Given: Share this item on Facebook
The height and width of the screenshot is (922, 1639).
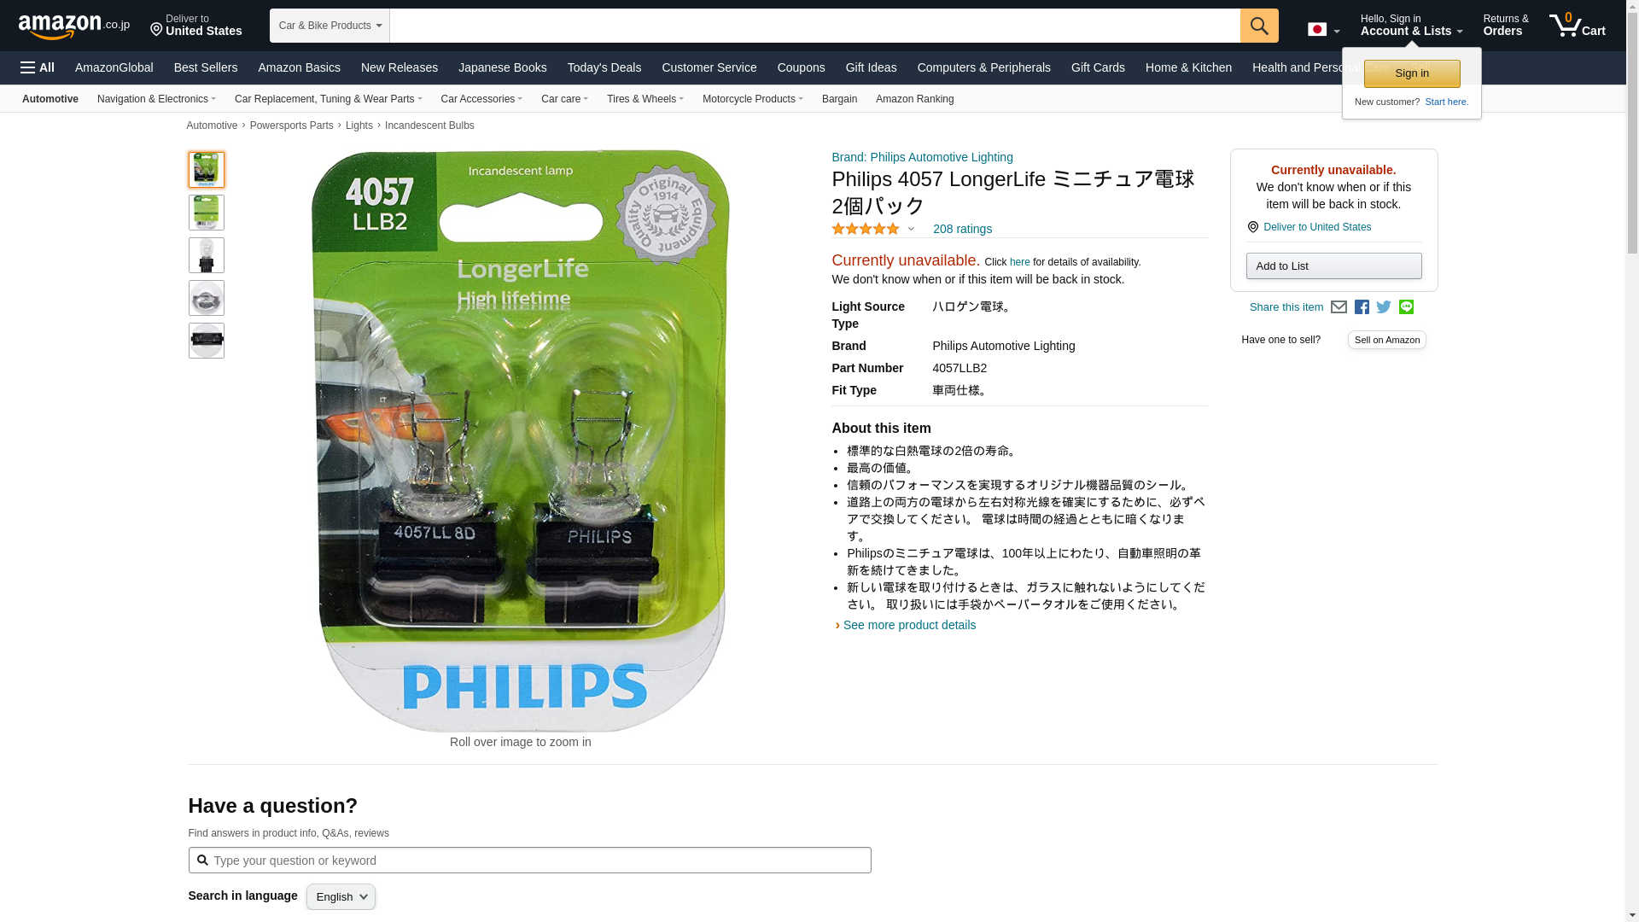Looking at the screenshot, I should (1362, 307).
